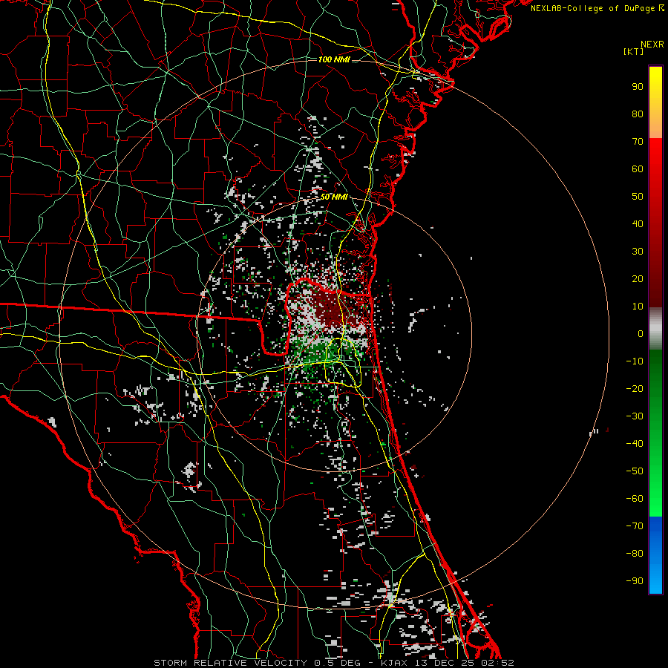Click the -80 knots scale value
Image resolution: width=668 pixels, height=668 pixels.
tap(635, 554)
